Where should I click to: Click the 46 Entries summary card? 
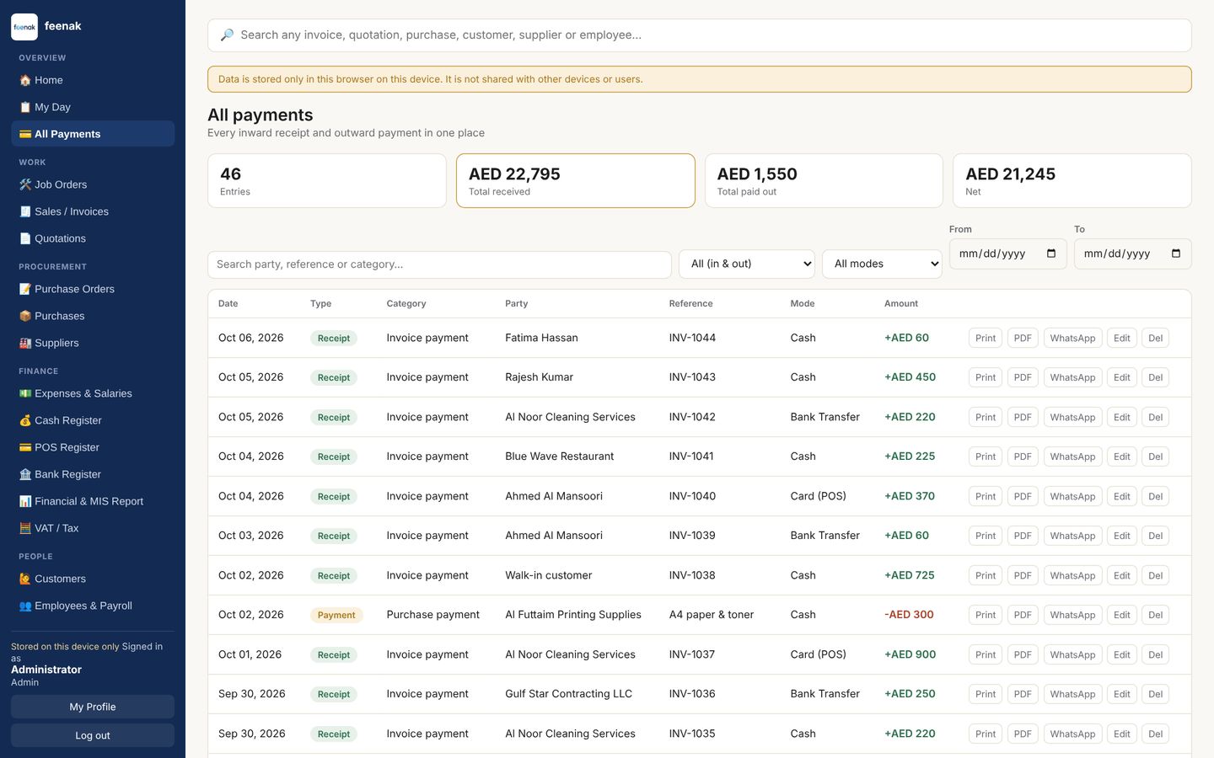[x=327, y=180]
